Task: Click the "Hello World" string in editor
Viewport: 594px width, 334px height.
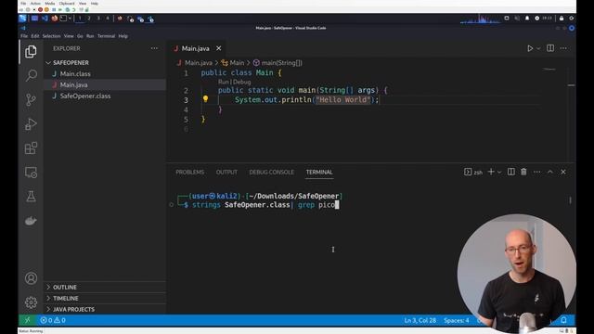Action: click(342, 99)
